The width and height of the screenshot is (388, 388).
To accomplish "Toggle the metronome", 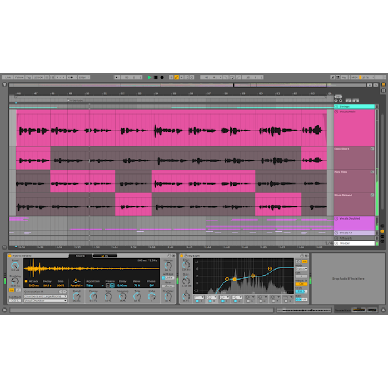I will click(x=72, y=77).
